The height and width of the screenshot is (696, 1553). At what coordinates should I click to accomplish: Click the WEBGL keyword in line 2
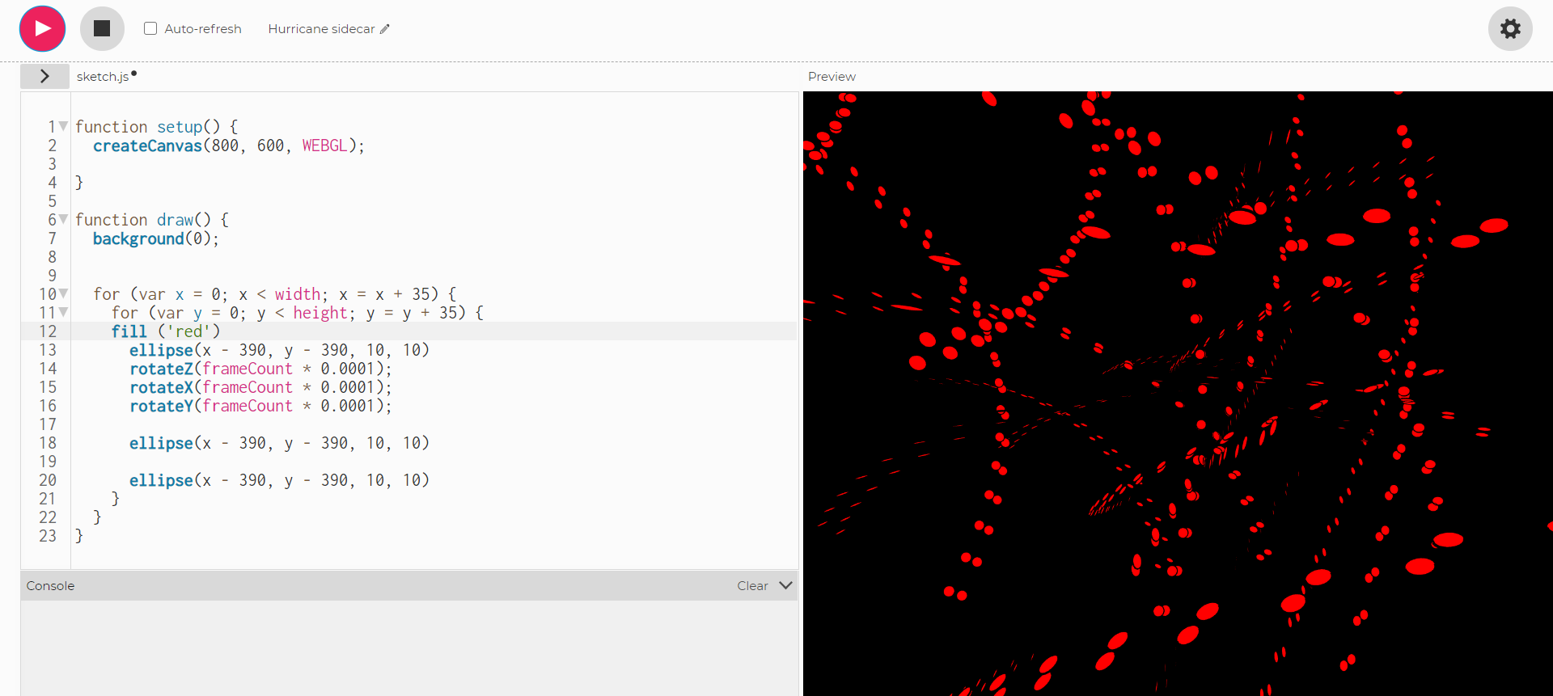(x=324, y=146)
